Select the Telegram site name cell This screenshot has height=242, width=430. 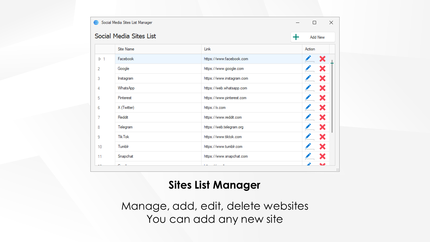pos(158,127)
